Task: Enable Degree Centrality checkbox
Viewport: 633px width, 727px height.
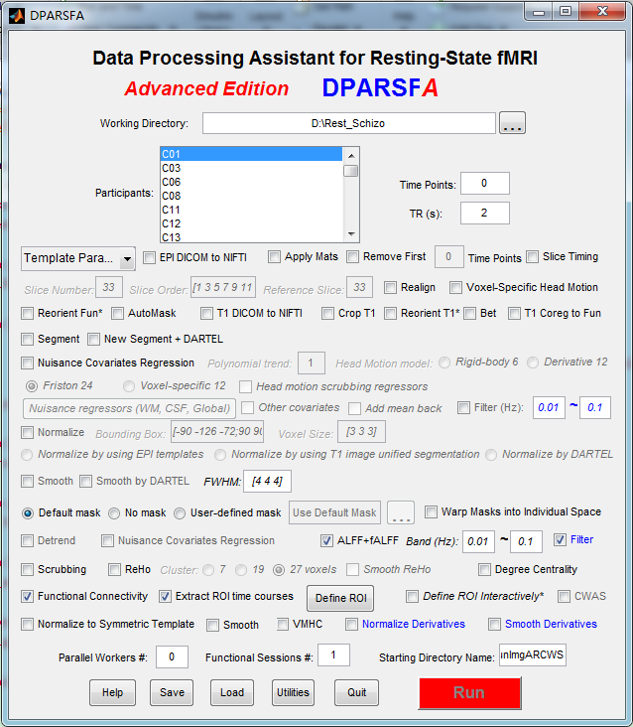Action: tap(484, 569)
